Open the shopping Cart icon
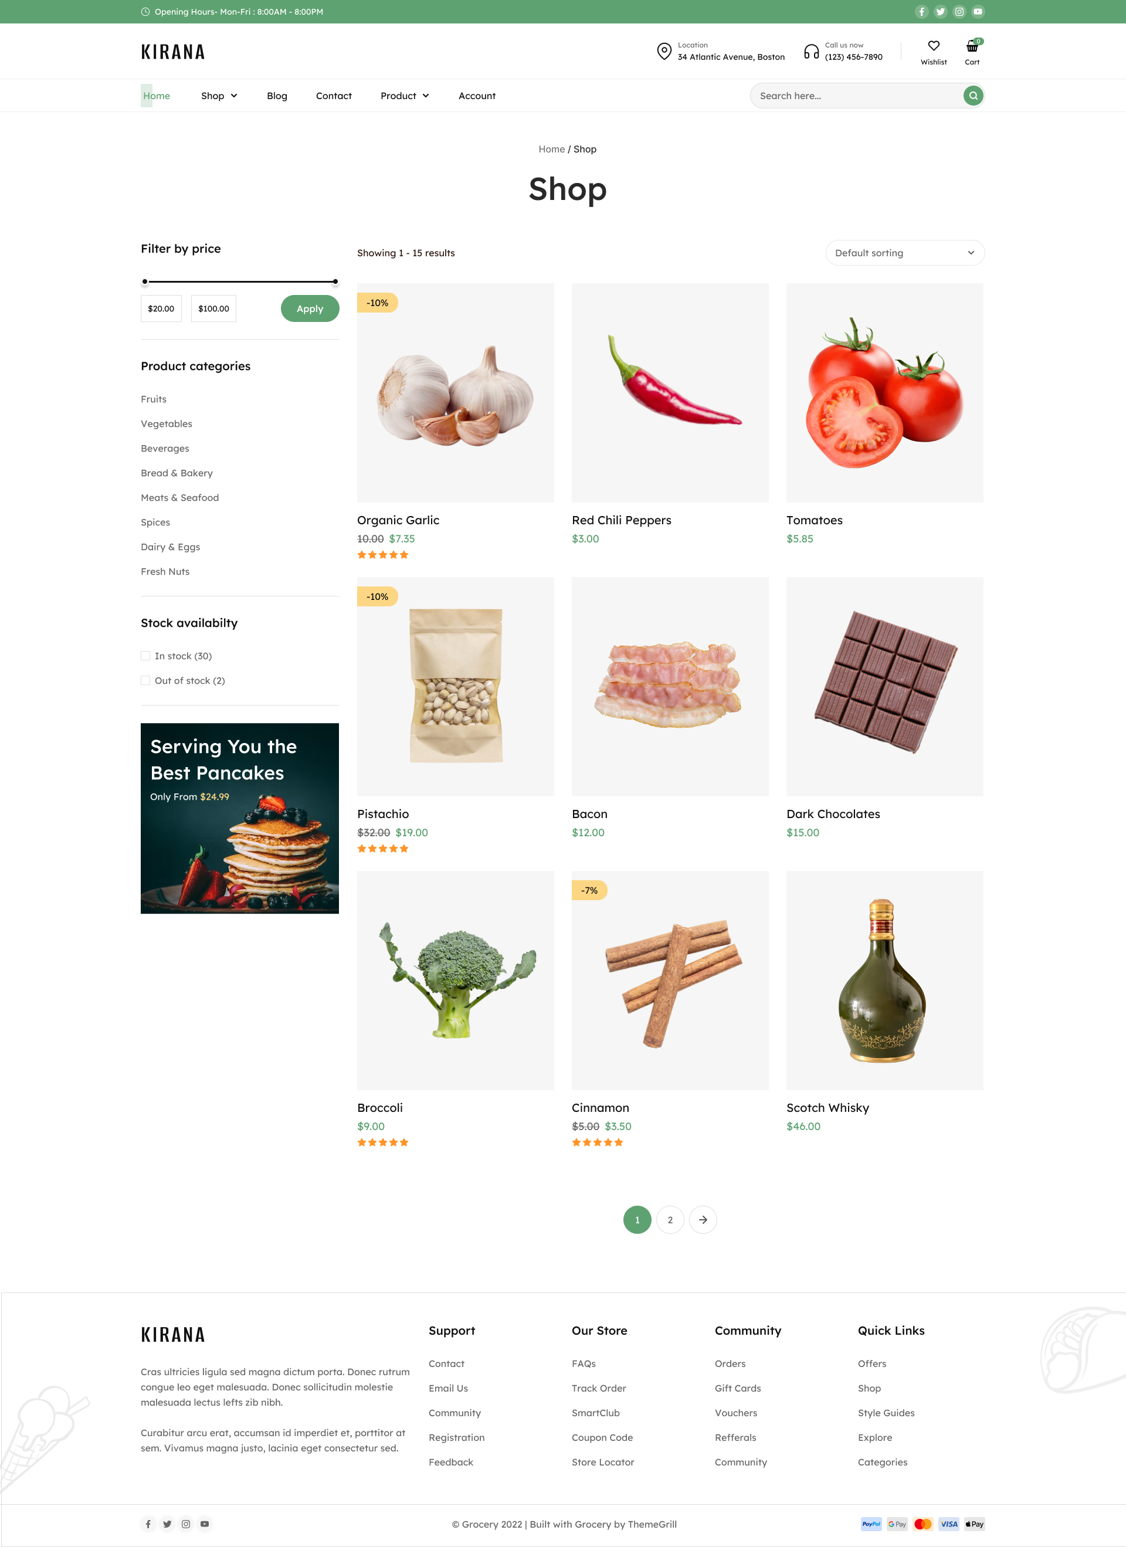This screenshot has width=1126, height=1547. pos(972,46)
